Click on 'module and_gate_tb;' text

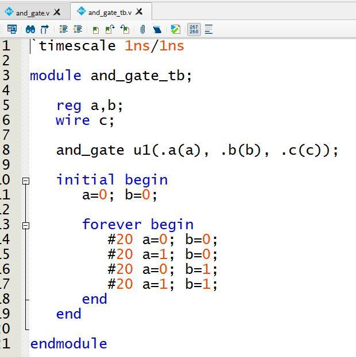click(x=111, y=76)
